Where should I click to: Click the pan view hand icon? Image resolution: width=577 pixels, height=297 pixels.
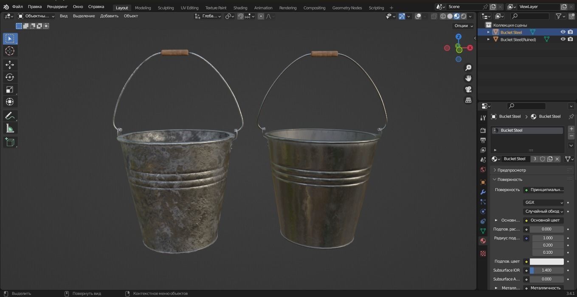pyautogui.click(x=468, y=78)
